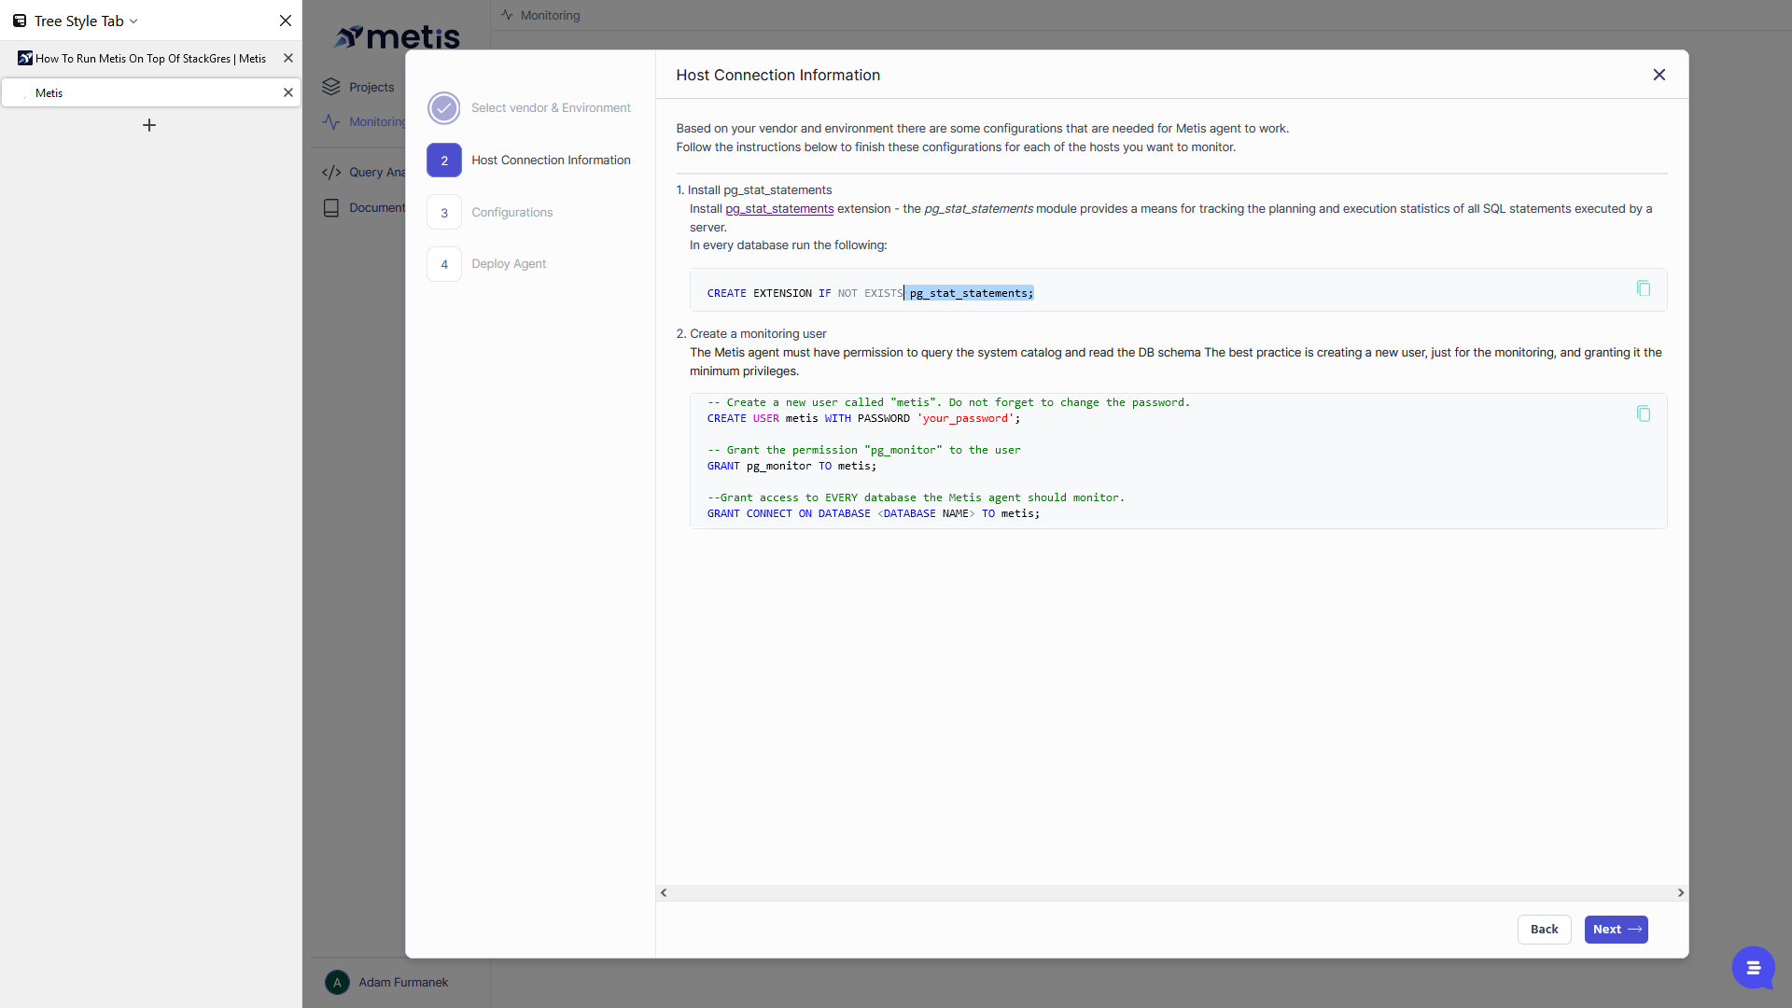Click the Projects icon in sidebar
This screenshot has width=1792, height=1008.
point(331,87)
